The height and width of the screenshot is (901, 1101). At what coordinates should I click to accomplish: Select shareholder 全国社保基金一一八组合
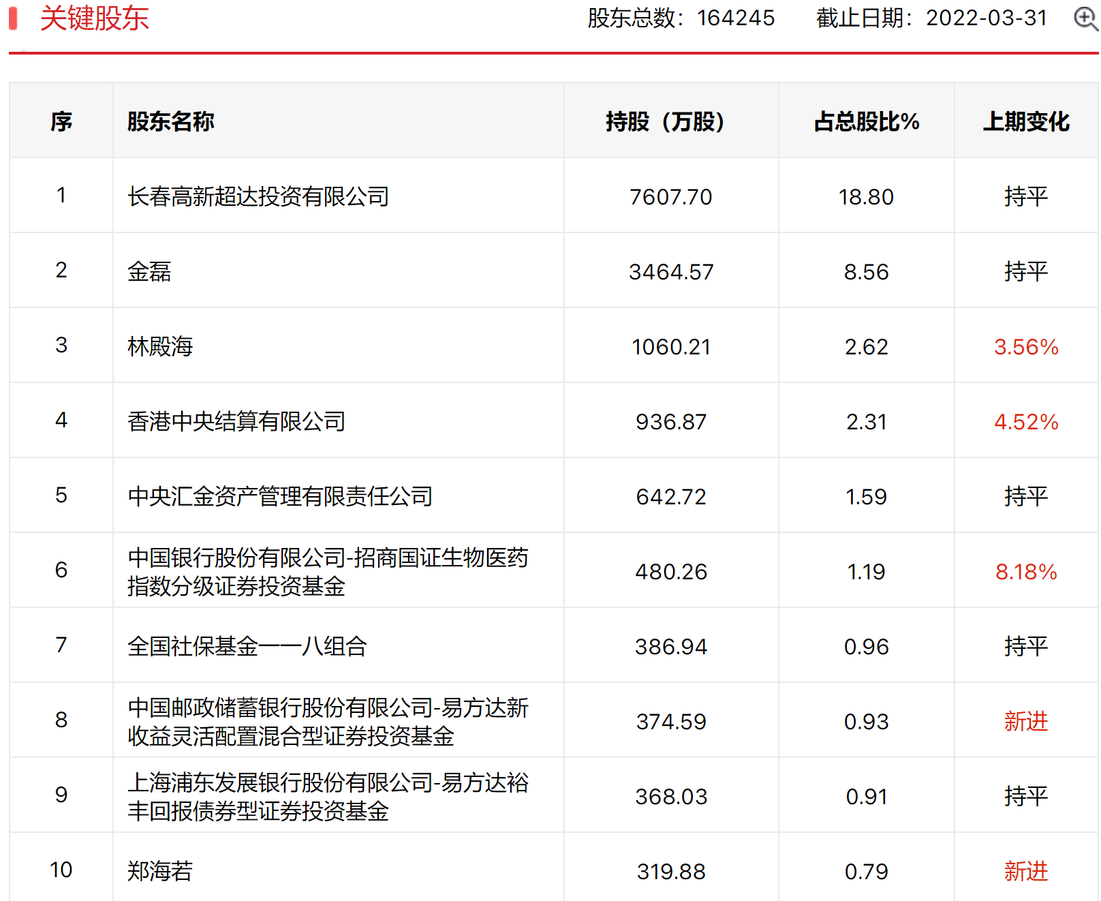247,646
